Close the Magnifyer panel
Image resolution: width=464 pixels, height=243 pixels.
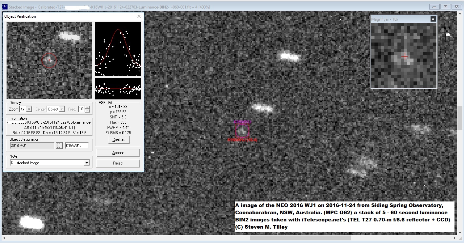433,19
